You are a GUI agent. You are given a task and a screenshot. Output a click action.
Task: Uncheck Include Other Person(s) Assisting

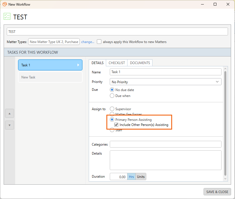point(116,125)
